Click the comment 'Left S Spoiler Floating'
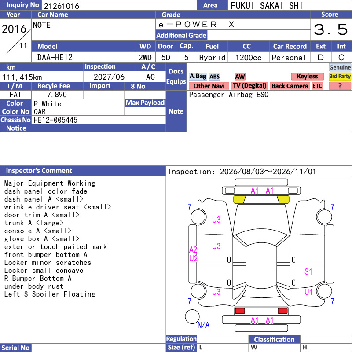The width and height of the screenshot is (352, 352). pyautogui.click(x=50, y=294)
